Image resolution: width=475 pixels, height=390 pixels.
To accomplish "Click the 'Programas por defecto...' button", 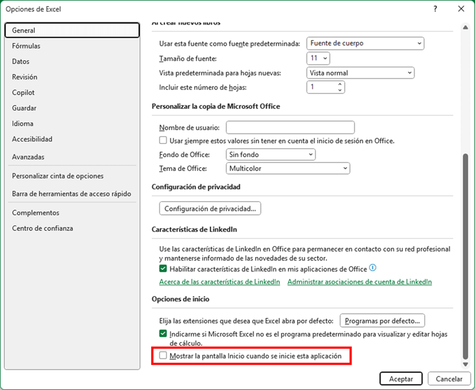I will click(x=382, y=320).
